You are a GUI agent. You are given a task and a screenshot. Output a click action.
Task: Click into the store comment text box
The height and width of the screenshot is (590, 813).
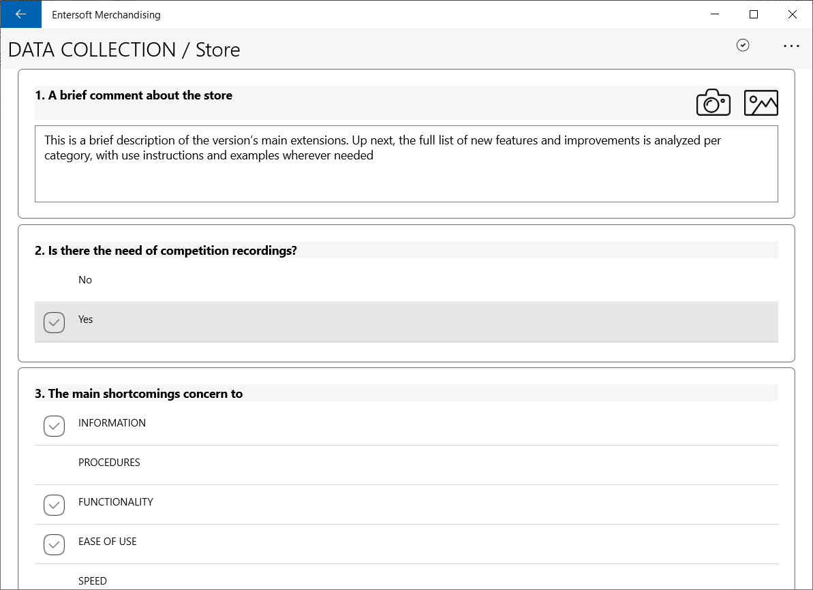coord(406,164)
